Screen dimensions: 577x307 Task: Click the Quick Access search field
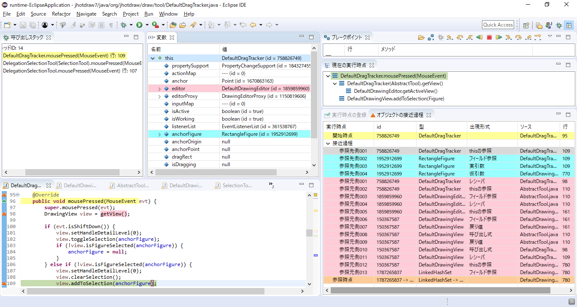click(498, 25)
